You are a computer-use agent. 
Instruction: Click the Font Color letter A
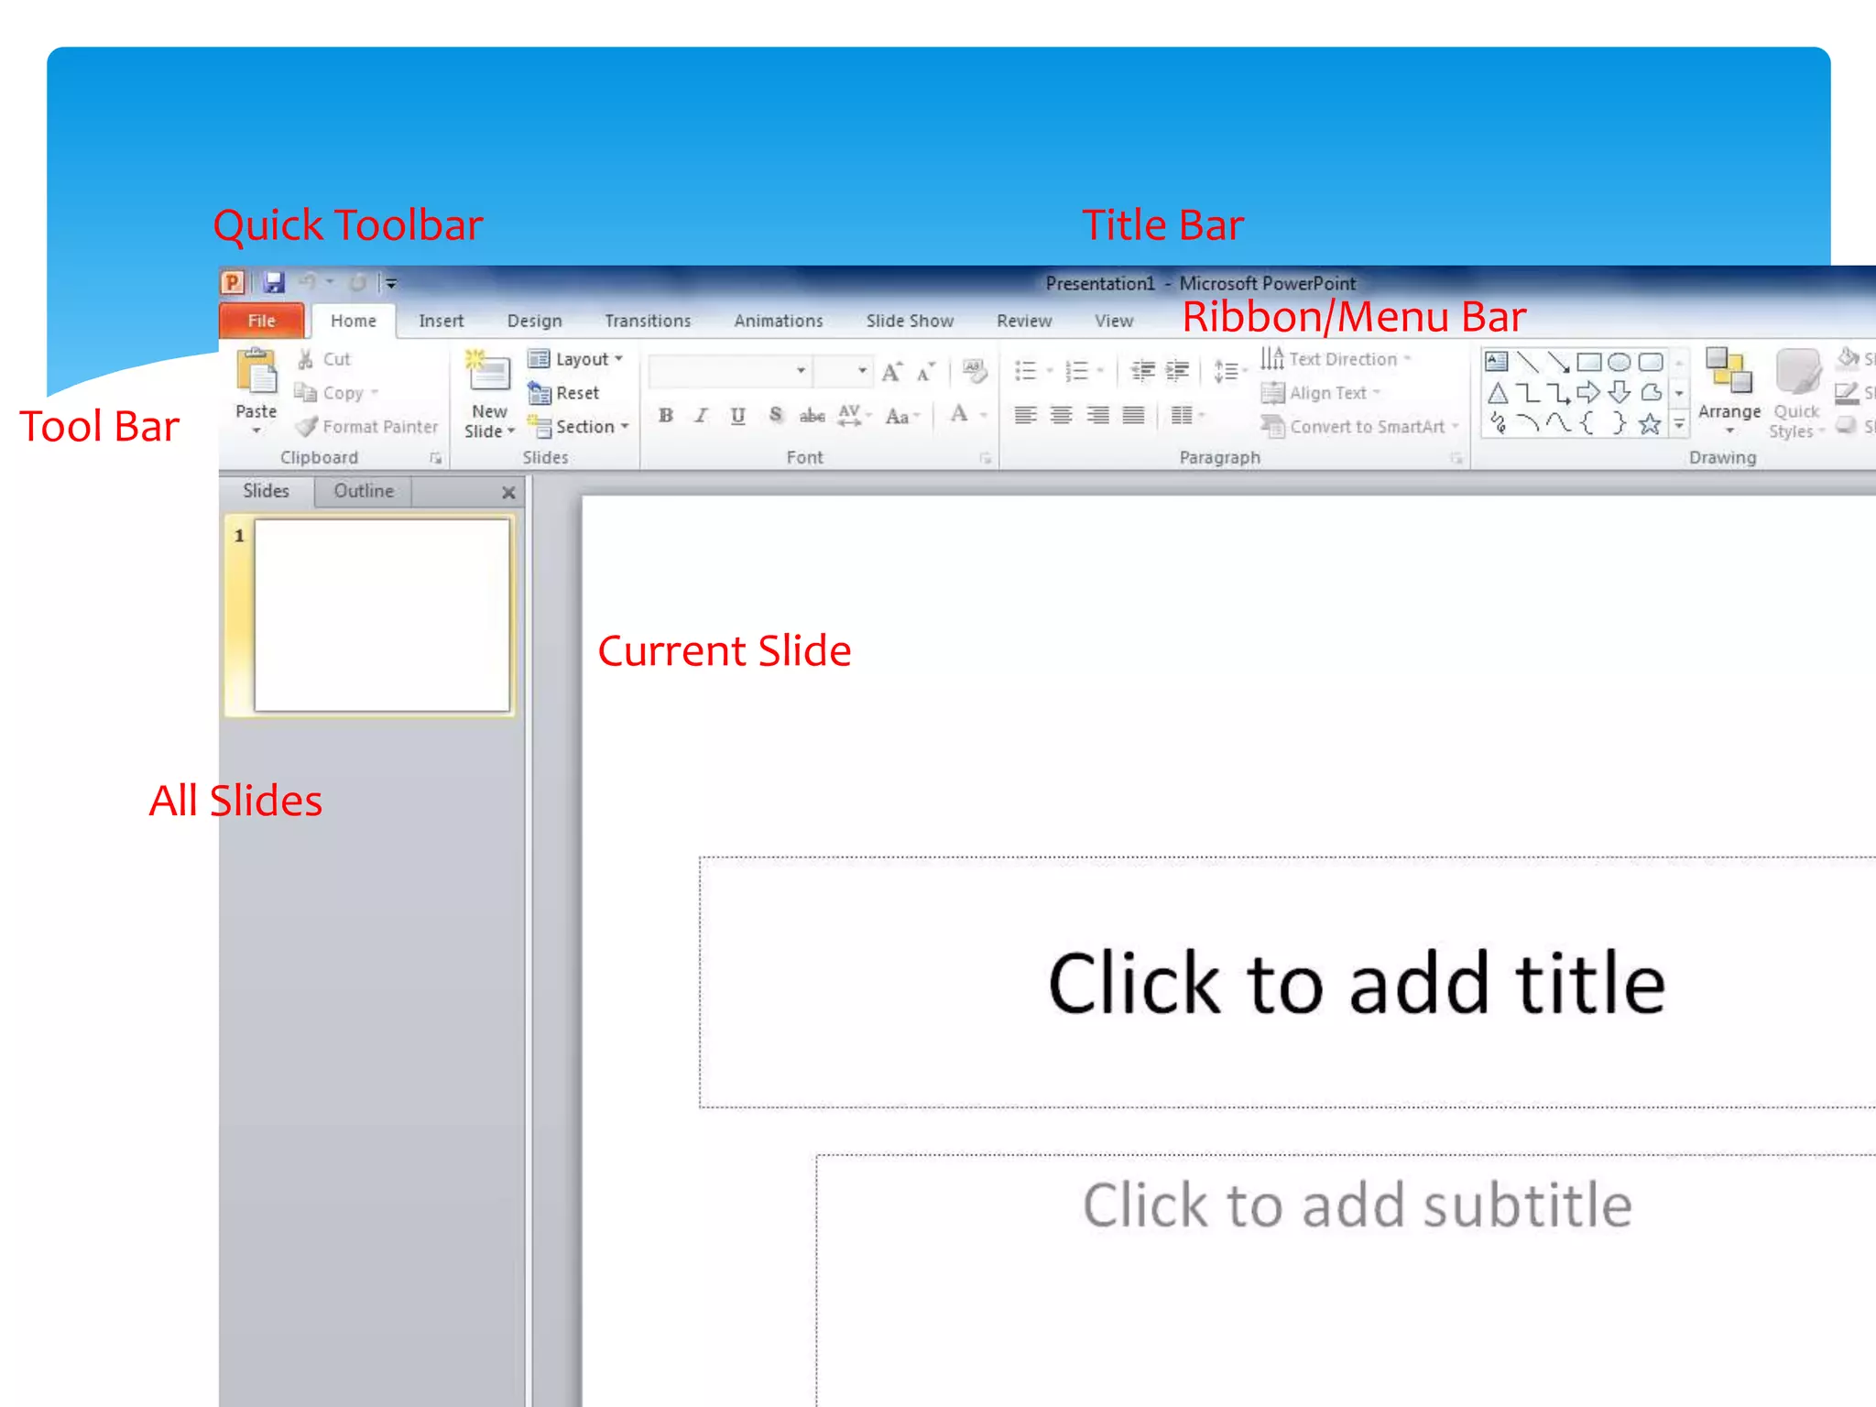(959, 415)
